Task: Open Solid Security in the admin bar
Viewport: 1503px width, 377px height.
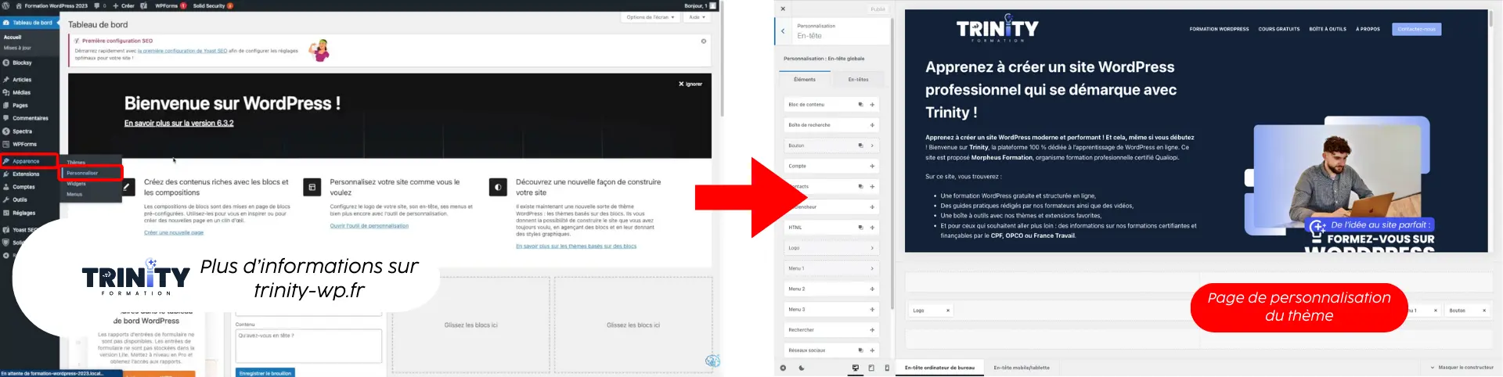Action: [x=213, y=5]
